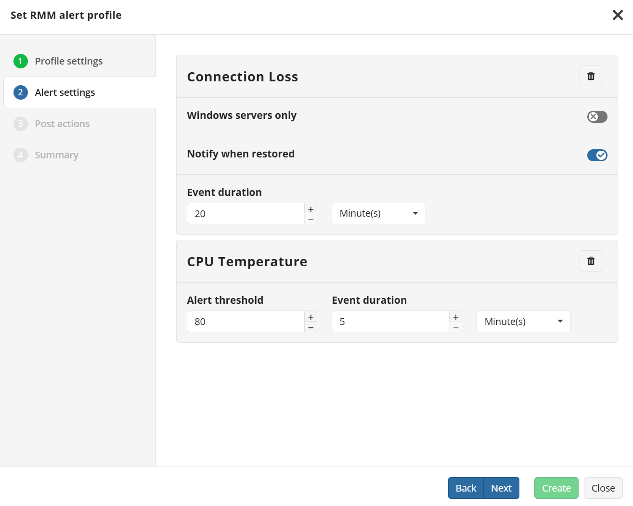Click the Notify when restored label
633x506 pixels.
(241, 154)
